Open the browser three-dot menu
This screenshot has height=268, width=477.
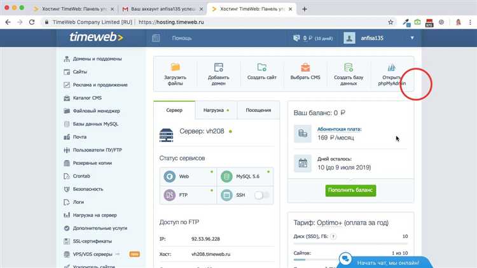[470, 22]
